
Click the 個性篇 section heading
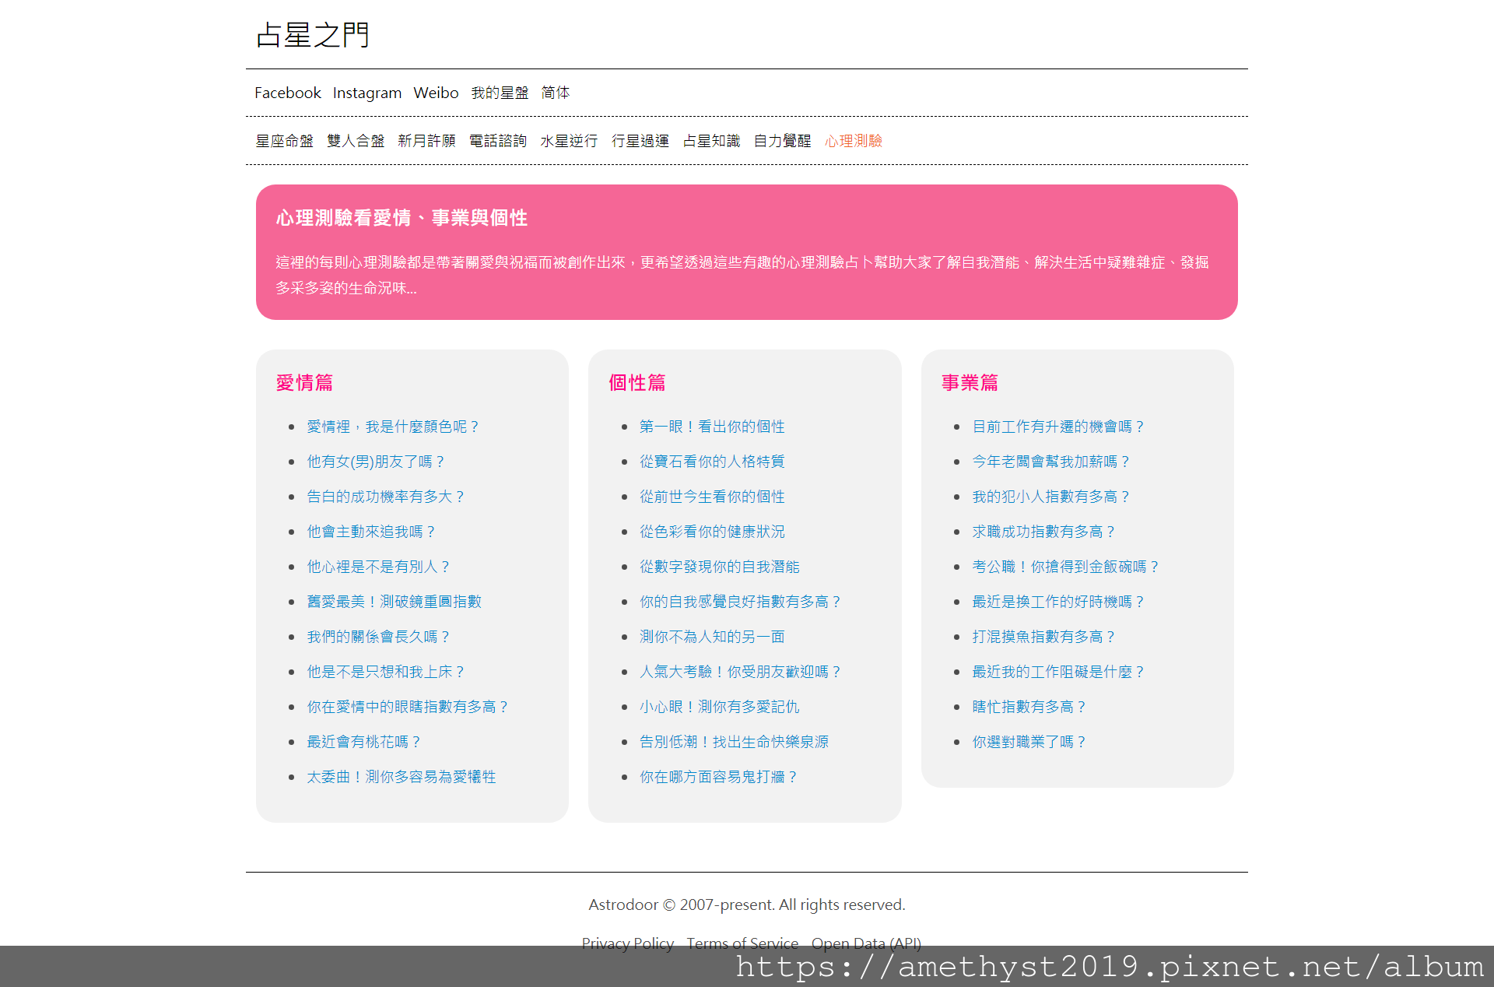click(637, 383)
